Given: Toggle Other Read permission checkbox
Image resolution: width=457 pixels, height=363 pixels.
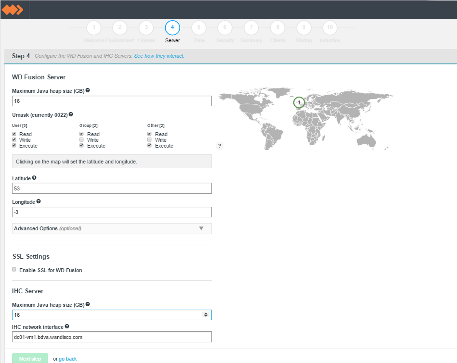Looking at the screenshot, I should pos(149,134).
